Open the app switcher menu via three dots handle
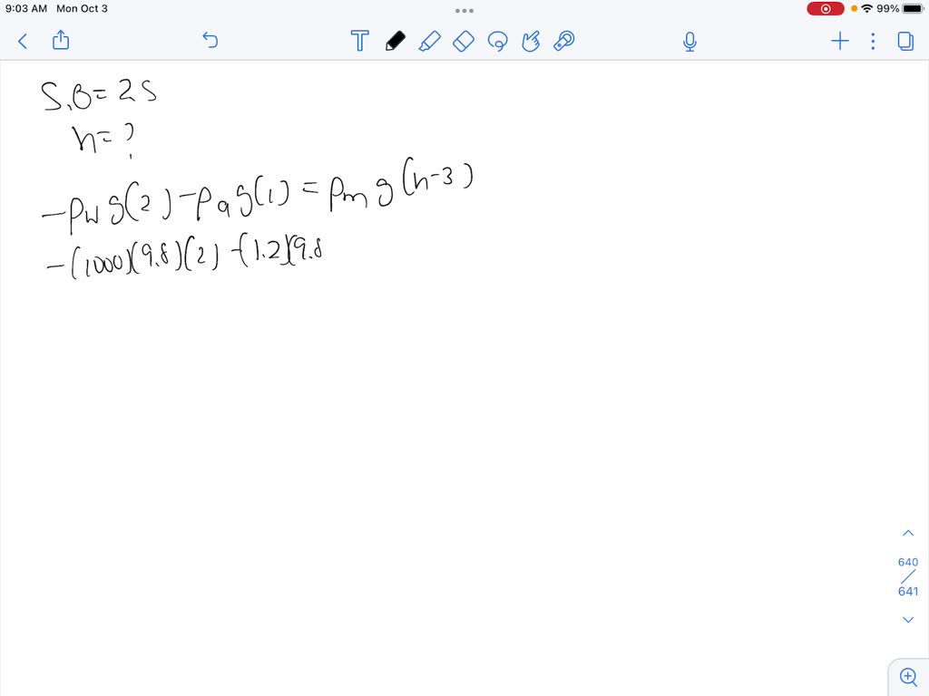The image size is (929, 696). point(464,10)
